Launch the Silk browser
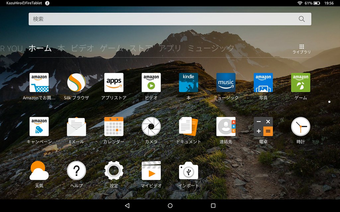The image size is (340, 212). 76,82
